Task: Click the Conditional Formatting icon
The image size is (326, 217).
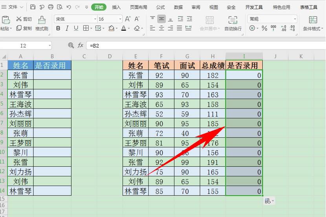Action: pos(313,20)
